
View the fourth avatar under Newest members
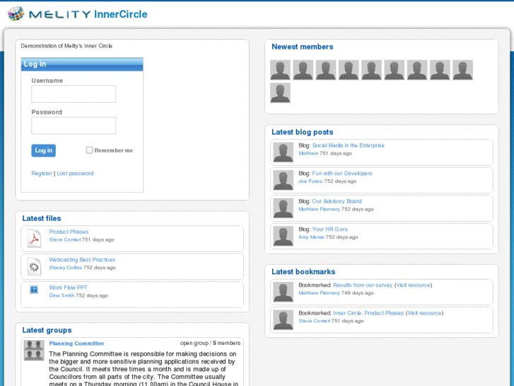349,69
